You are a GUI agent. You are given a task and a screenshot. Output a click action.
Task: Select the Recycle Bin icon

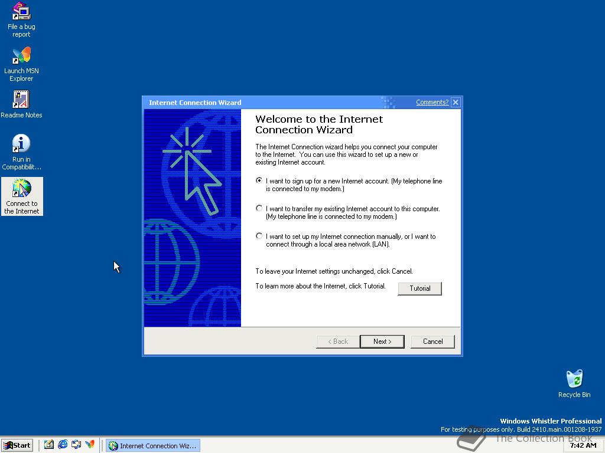coord(574,383)
